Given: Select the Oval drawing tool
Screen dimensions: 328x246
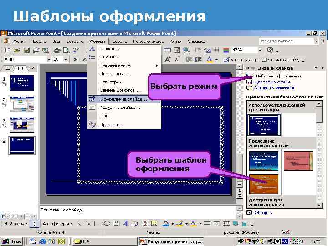Looking at the screenshot, I should (x=107, y=224).
